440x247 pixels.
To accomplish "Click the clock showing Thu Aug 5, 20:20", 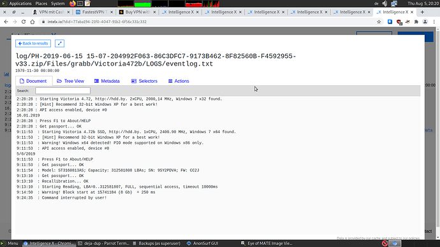I will coord(423,3).
